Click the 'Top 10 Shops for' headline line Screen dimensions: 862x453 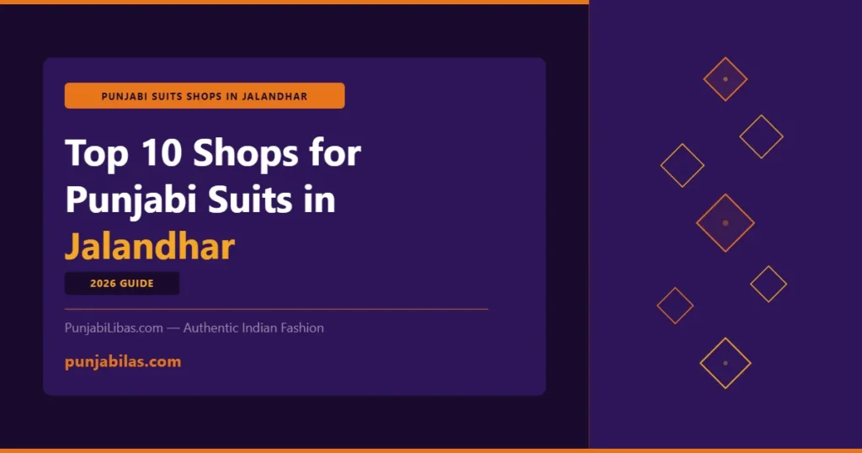[x=213, y=153]
